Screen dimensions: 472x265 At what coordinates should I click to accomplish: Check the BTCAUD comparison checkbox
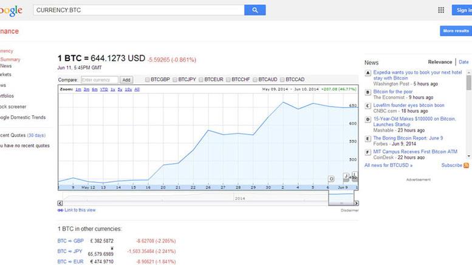tap(255, 79)
